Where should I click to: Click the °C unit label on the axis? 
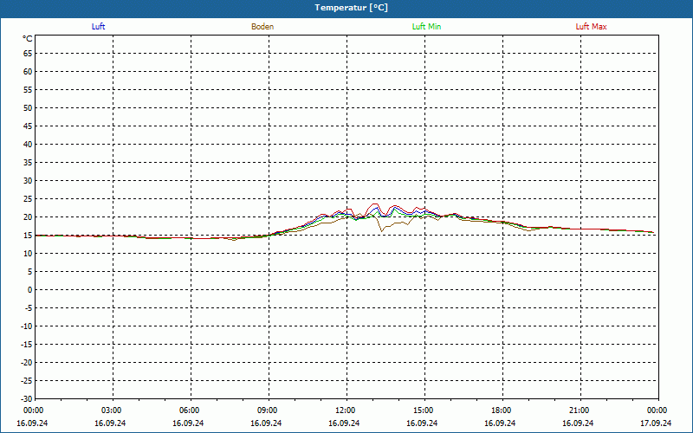pos(28,39)
